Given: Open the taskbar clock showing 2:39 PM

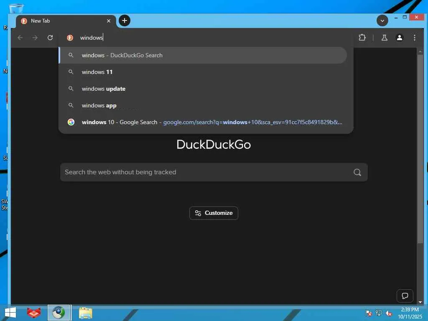Looking at the screenshot, I should click(x=410, y=313).
